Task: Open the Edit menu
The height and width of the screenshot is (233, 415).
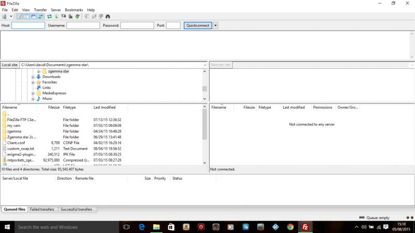Action: [15, 10]
